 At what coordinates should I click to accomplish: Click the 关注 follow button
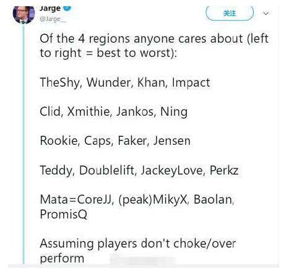pos(230,13)
